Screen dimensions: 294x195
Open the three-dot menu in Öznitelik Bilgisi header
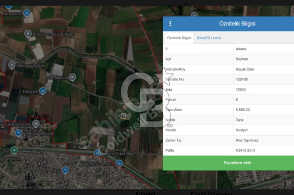coord(170,23)
